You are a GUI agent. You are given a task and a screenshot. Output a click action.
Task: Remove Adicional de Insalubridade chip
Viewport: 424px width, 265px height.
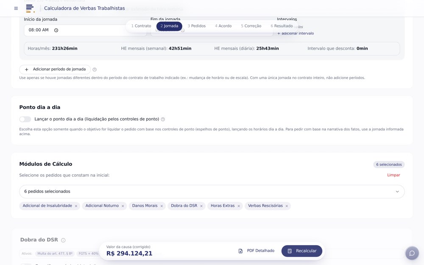(76, 206)
